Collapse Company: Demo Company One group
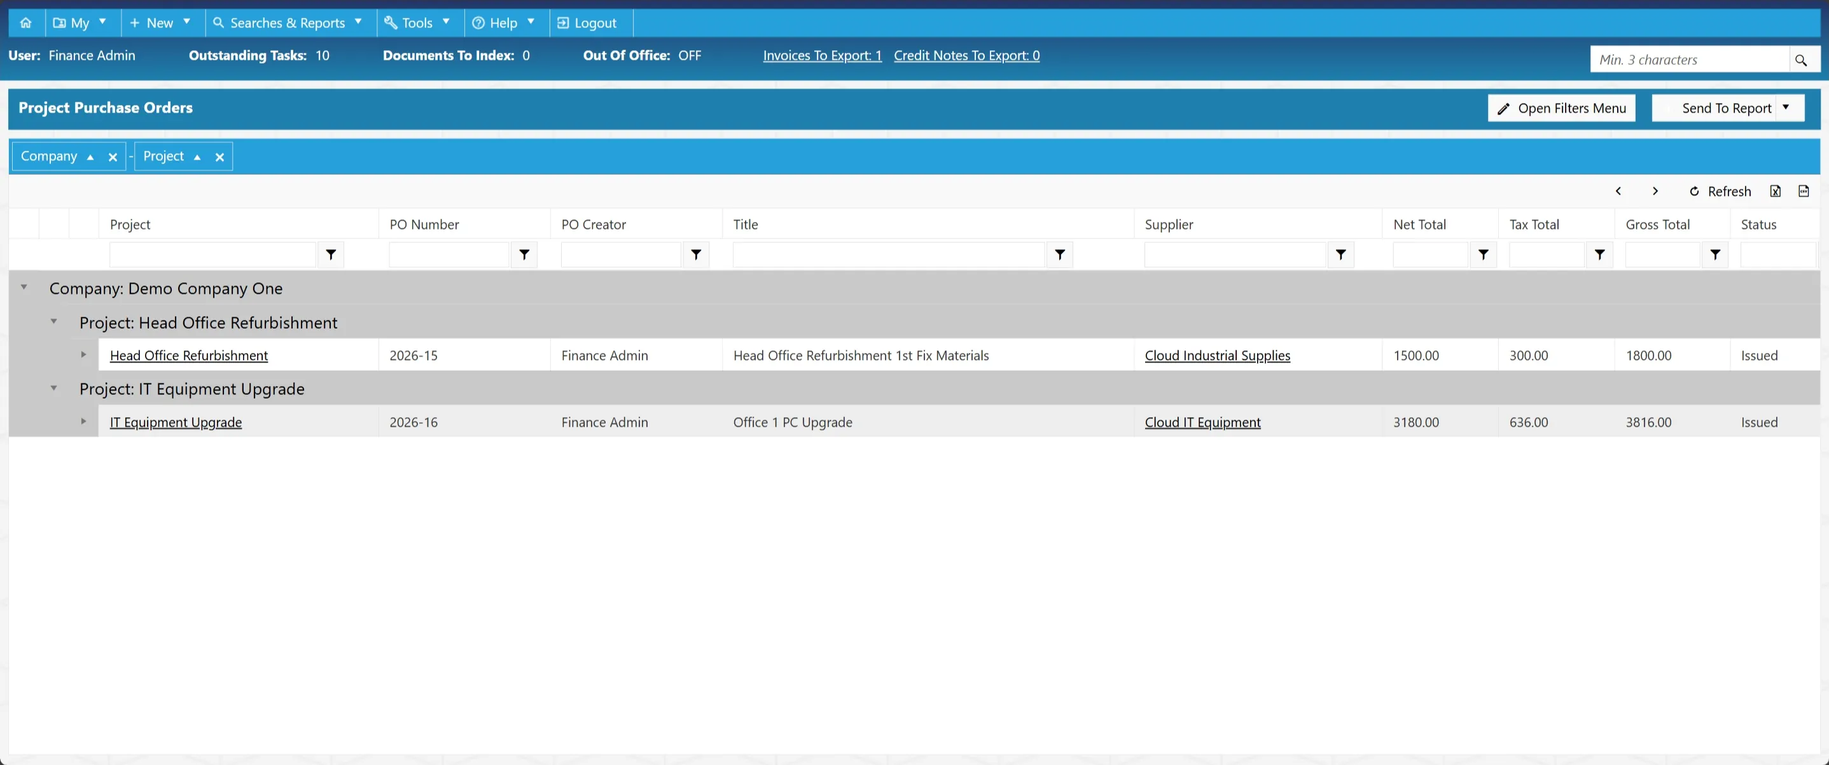The width and height of the screenshot is (1829, 765). point(24,287)
